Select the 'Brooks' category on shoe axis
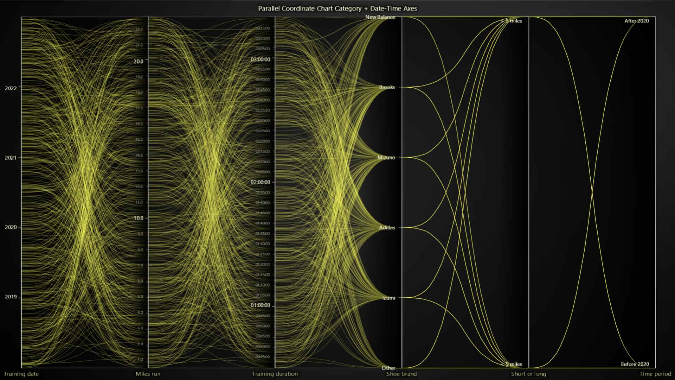Viewport: 675px width, 380px height. point(387,87)
